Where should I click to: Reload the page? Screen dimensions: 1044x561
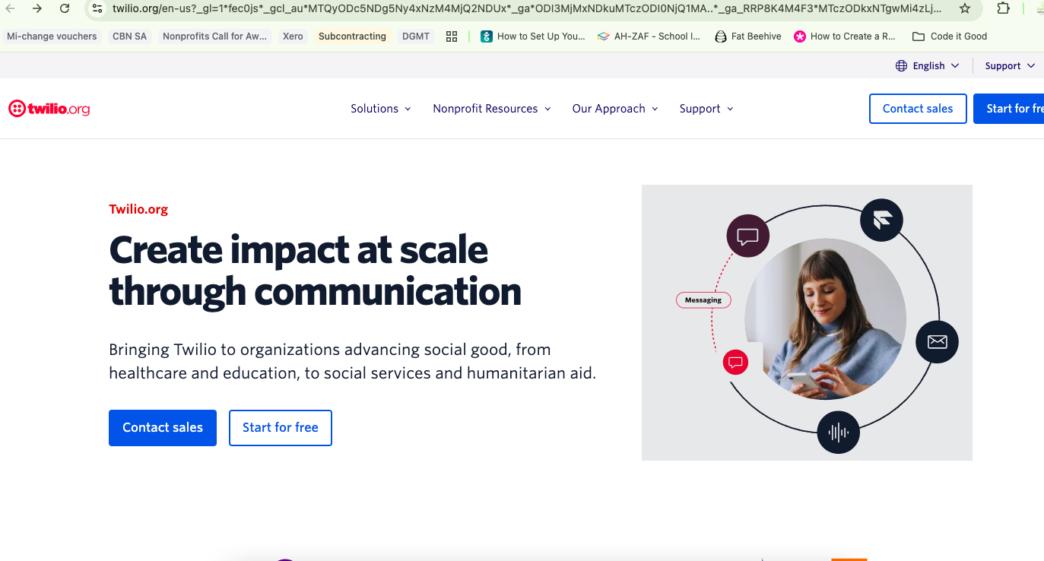[65, 8]
